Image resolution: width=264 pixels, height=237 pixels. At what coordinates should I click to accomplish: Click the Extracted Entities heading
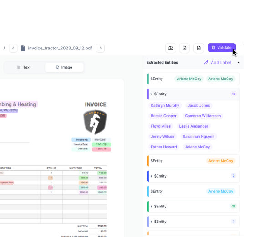pyautogui.click(x=162, y=63)
